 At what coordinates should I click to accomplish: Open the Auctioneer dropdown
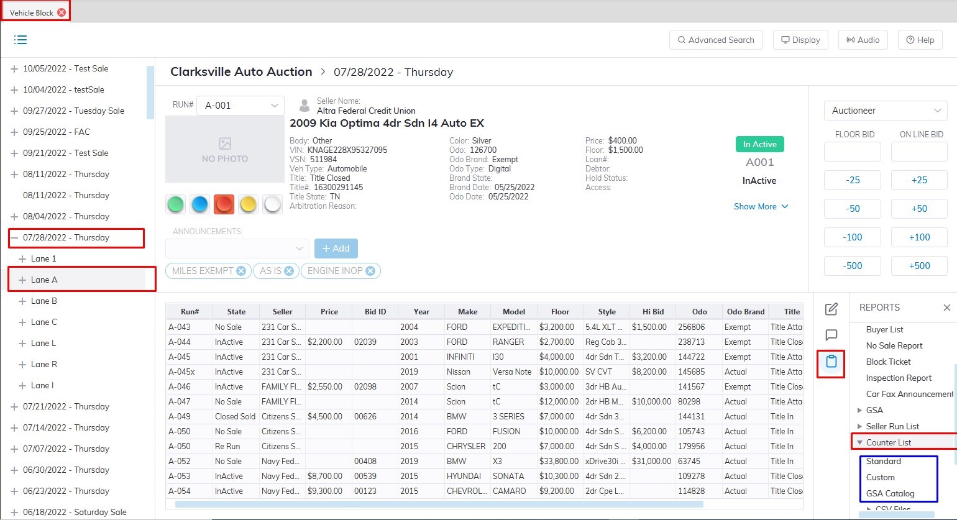pyautogui.click(x=885, y=111)
